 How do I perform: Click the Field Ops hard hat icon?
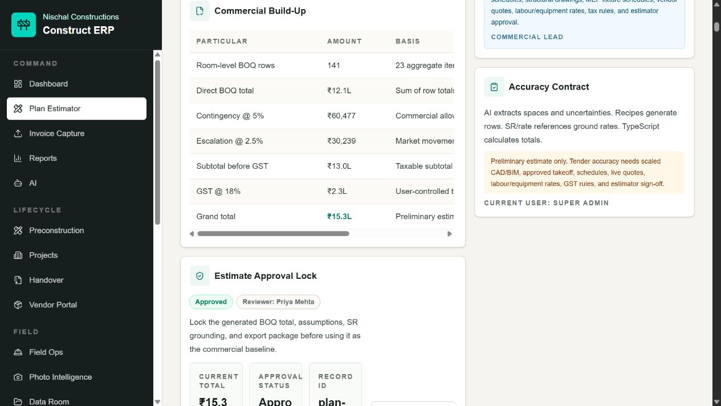(18, 352)
